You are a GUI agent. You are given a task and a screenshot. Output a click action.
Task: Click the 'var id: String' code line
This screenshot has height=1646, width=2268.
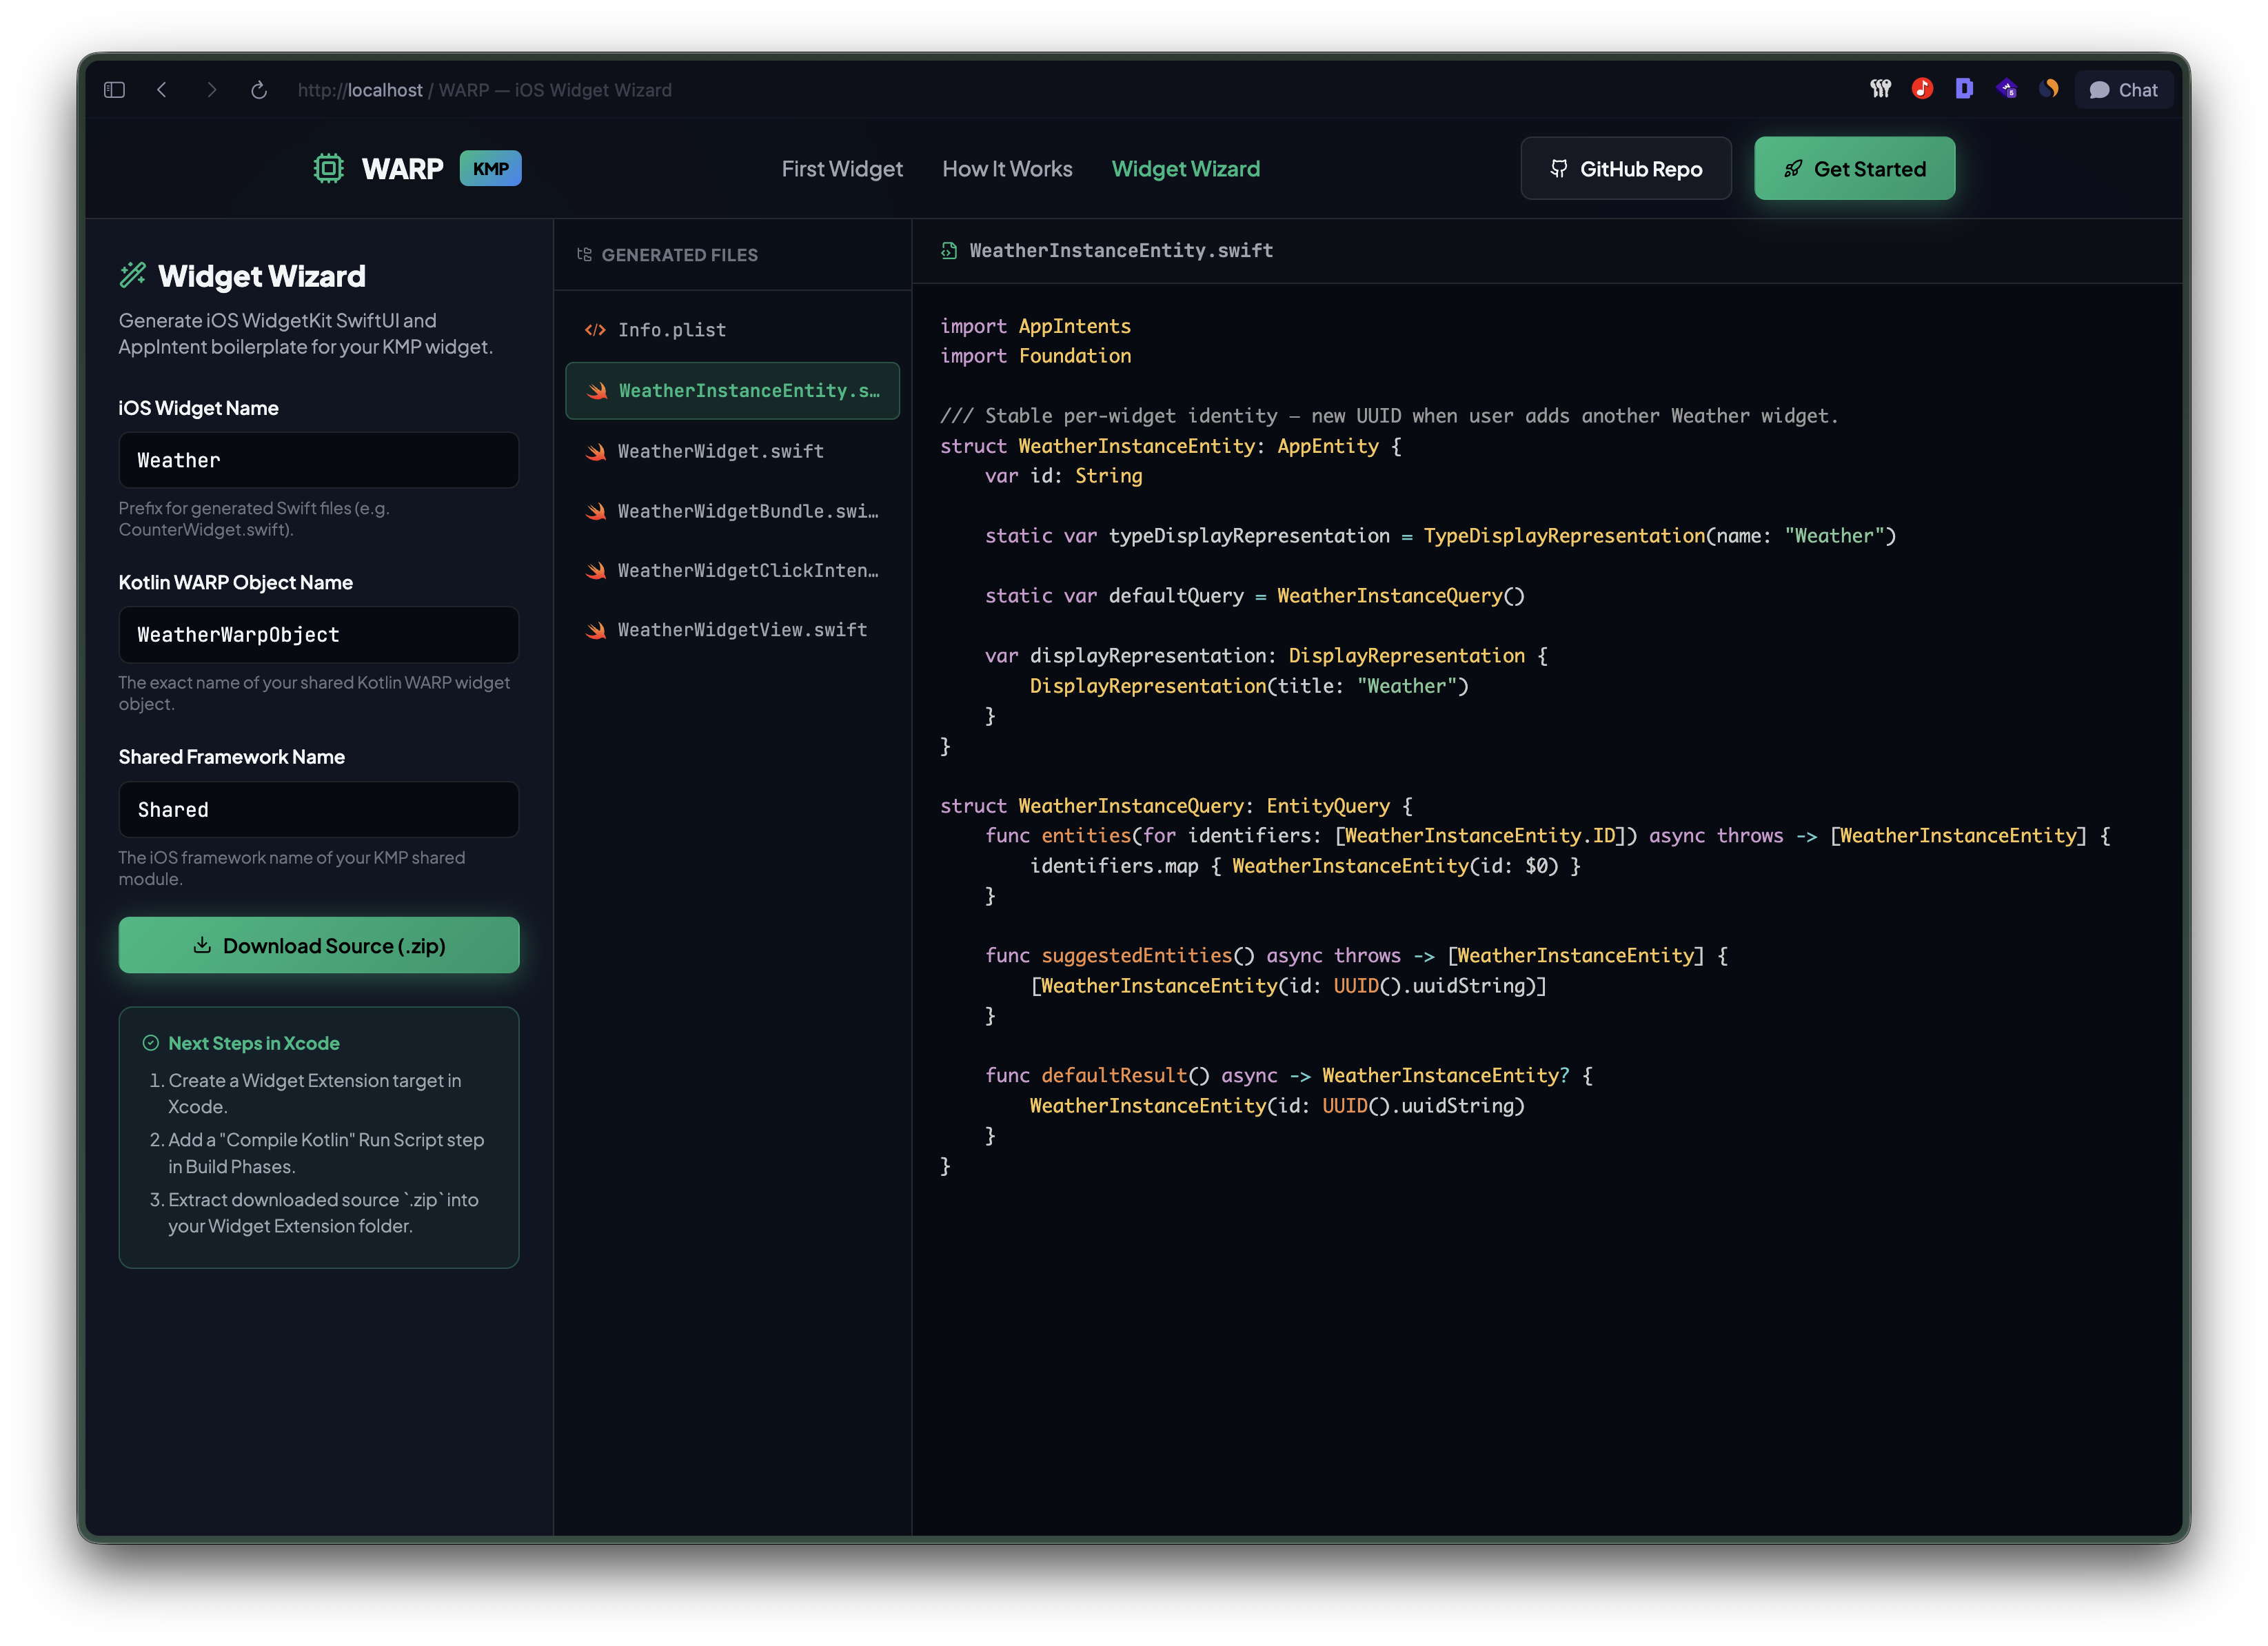pyautogui.click(x=1063, y=476)
